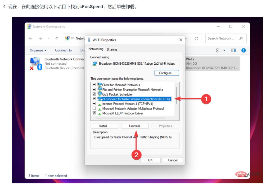Uncheck Internet Protocol Version 4 (TCP/IPv4)
The image size is (271, 185).
[x=94, y=104]
